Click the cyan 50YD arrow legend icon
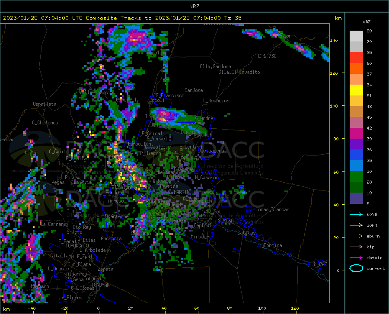389x314 pixels. [x=356, y=214]
